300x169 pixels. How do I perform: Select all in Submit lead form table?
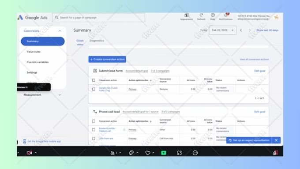[94, 80]
